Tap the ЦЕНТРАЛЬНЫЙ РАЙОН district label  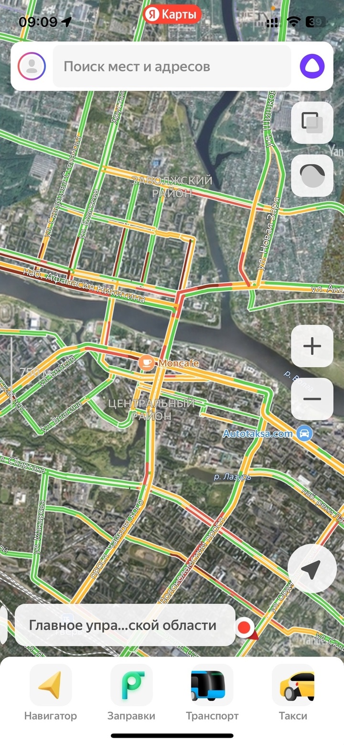[x=151, y=410]
